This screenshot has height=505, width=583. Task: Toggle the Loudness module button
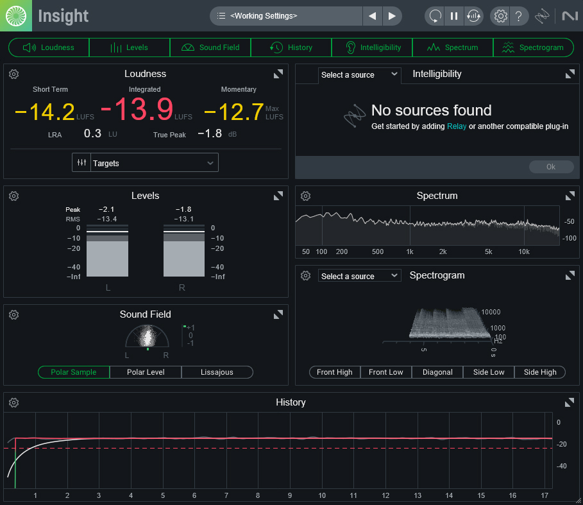point(49,47)
